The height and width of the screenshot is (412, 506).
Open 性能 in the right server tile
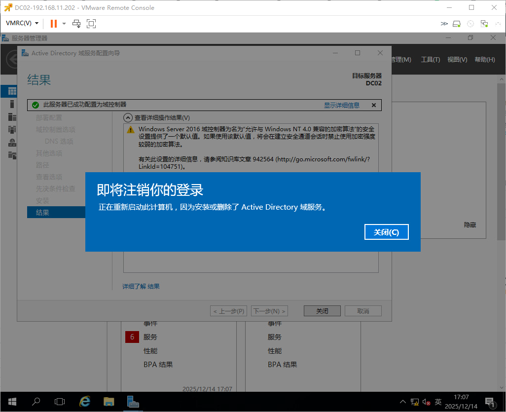point(275,351)
